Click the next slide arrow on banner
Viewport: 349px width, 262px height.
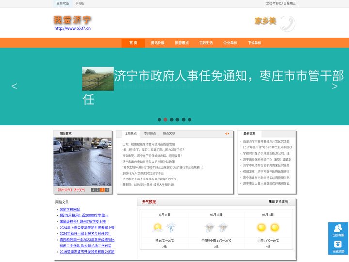[x=334, y=86]
